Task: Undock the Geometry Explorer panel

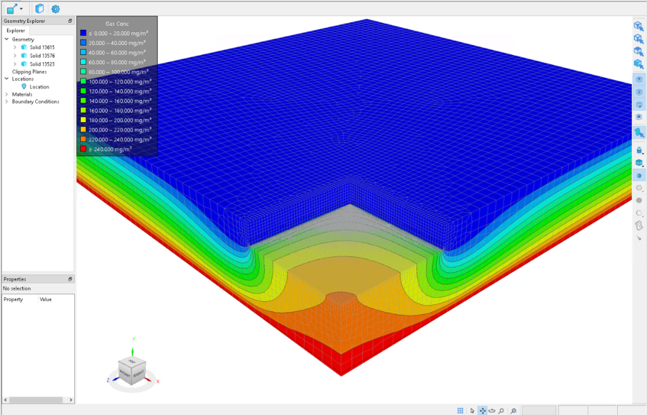Action: point(70,21)
